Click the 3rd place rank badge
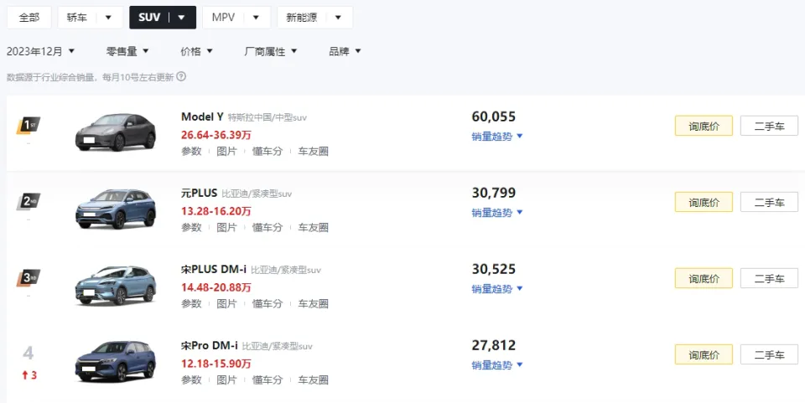This screenshot has height=403, width=805. 29,278
